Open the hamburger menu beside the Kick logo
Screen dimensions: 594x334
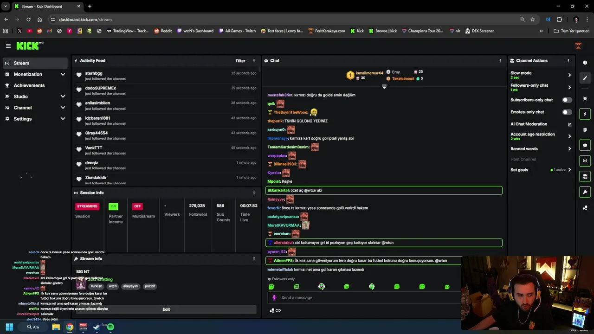coord(8,46)
